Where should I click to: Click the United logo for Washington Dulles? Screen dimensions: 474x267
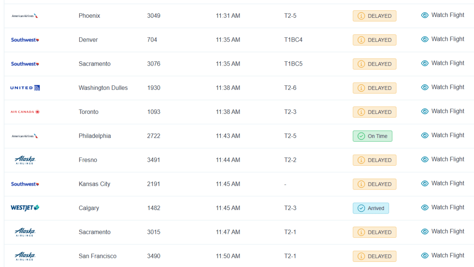[x=25, y=88]
